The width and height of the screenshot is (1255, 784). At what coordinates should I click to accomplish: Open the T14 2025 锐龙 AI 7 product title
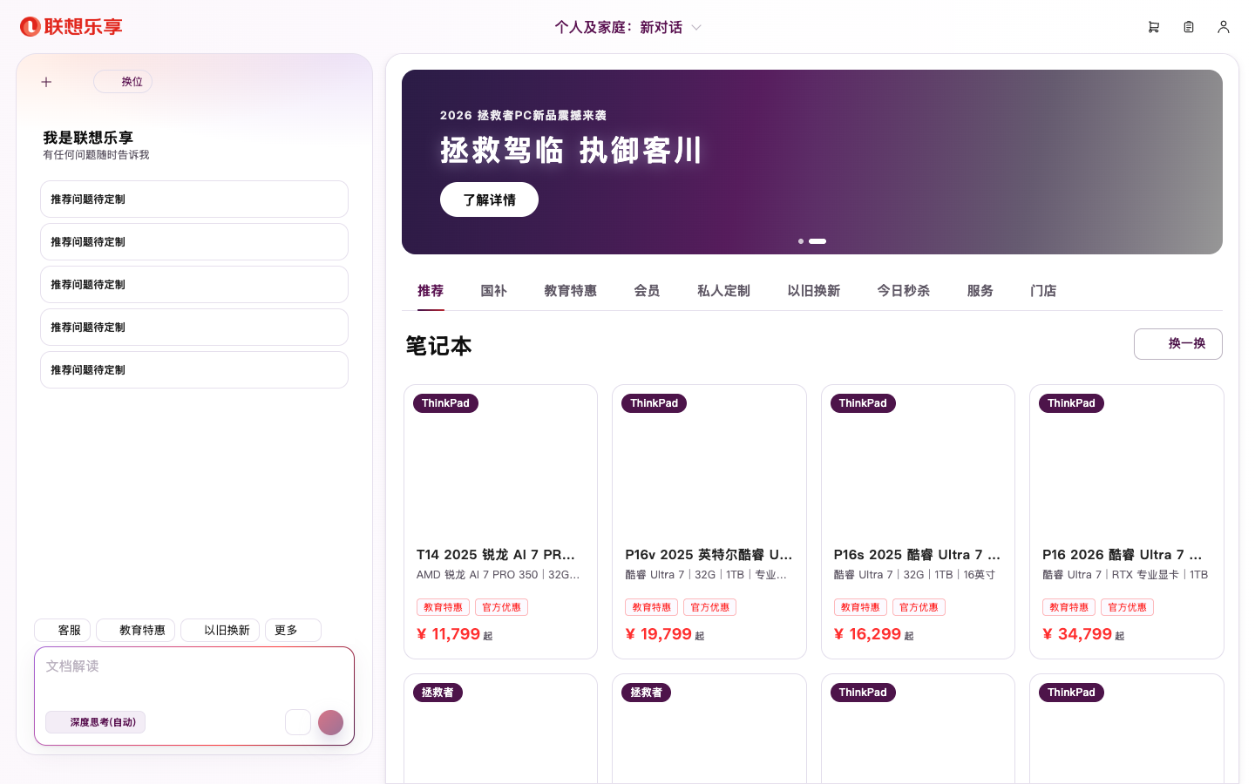(496, 555)
